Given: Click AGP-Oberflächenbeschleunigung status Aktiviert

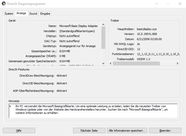Looking at the screenshot, I should pos(62,91).
